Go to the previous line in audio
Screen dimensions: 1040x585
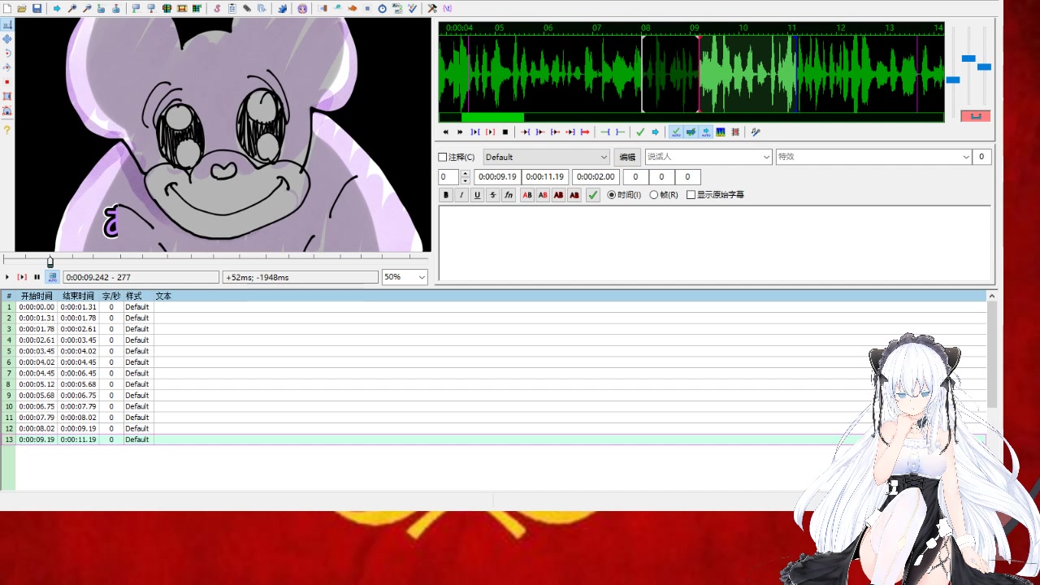click(x=445, y=132)
